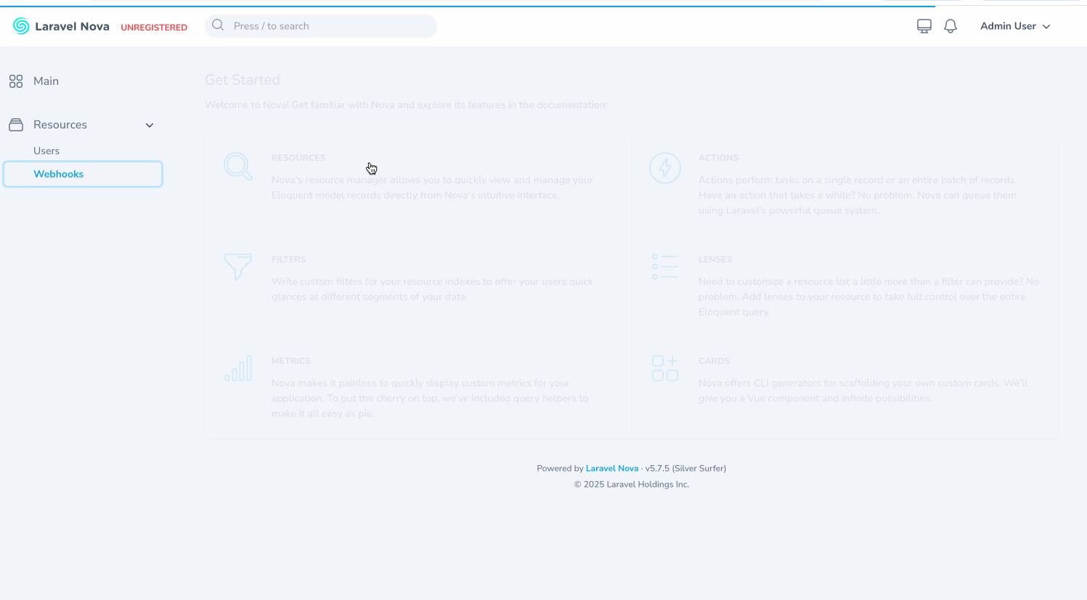Click the Filters funnel icon
This screenshot has height=600, width=1087.
(238, 266)
